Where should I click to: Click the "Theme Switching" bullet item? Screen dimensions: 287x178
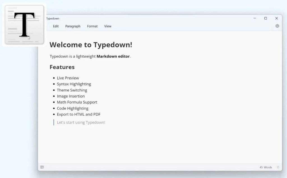[x=72, y=90]
